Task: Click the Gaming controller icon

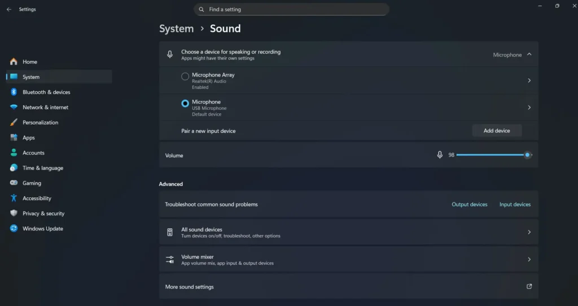Action: coord(14,183)
